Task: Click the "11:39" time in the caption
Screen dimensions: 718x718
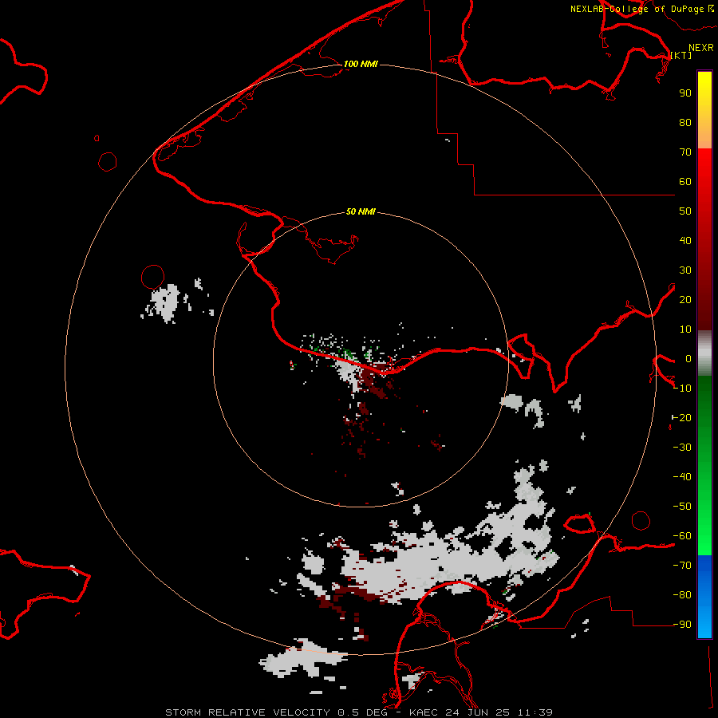Action: coord(535,712)
